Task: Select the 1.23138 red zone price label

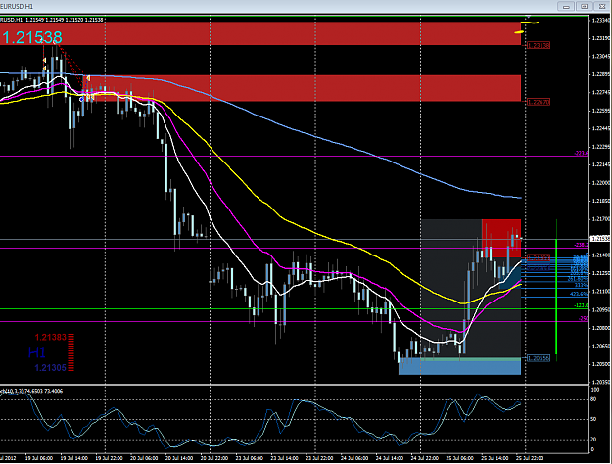Action: (539, 46)
